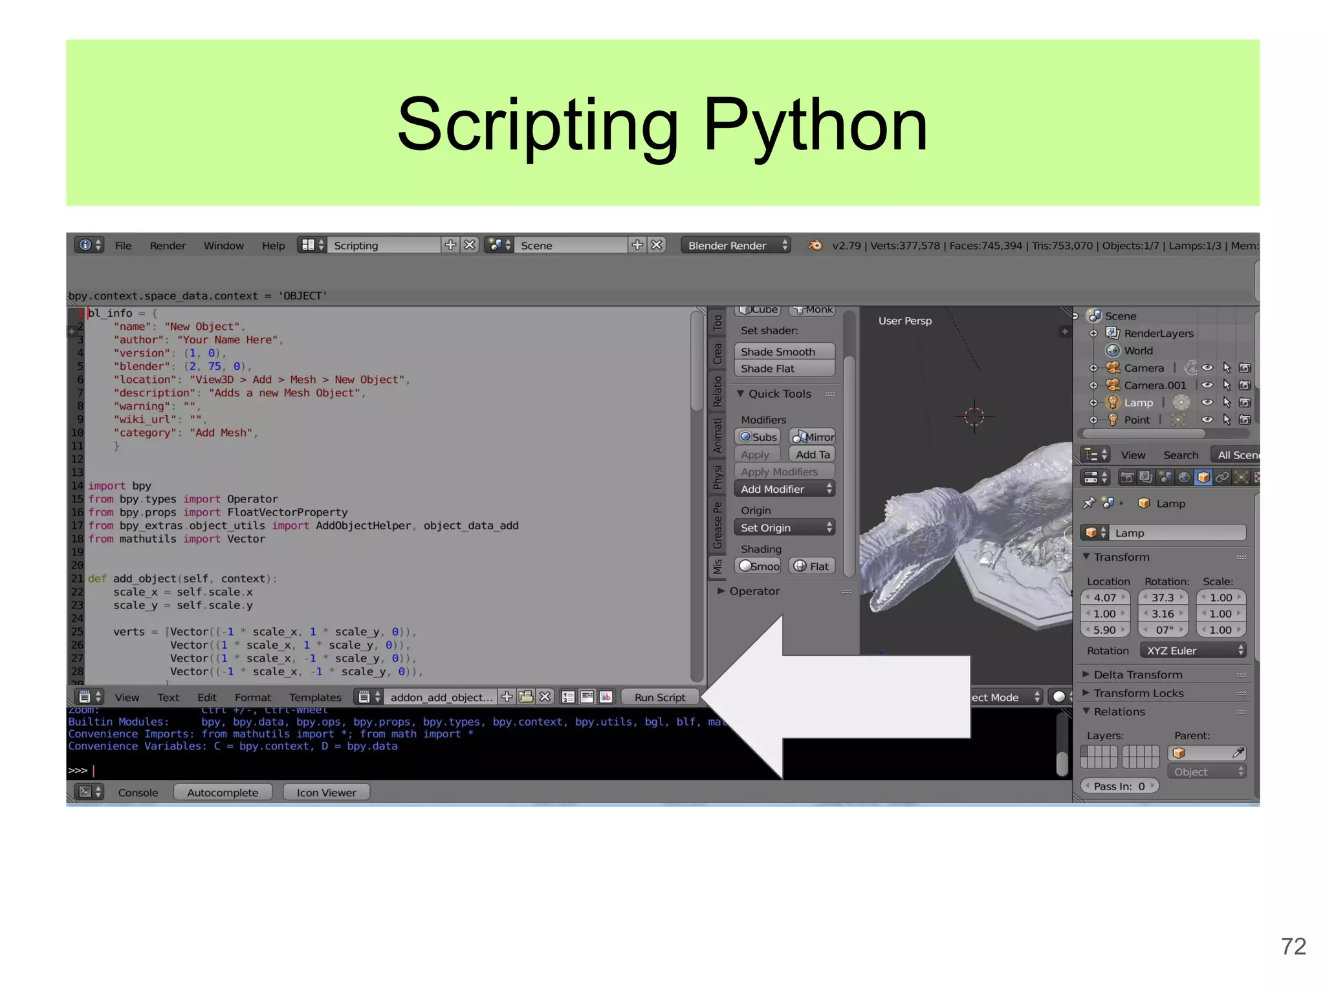Open the Search menu in outliner
This screenshot has height=994, width=1325.
[1181, 455]
